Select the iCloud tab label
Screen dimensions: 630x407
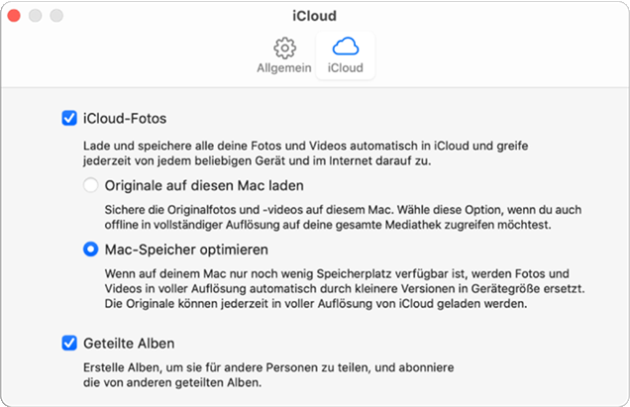[x=346, y=68]
